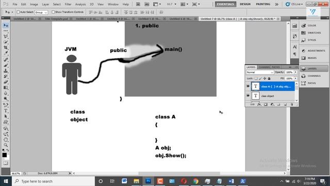Open the Group auto-select dropdown
Image resolution: width=330 pixels, height=186 pixels.
(x=41, y=12)
